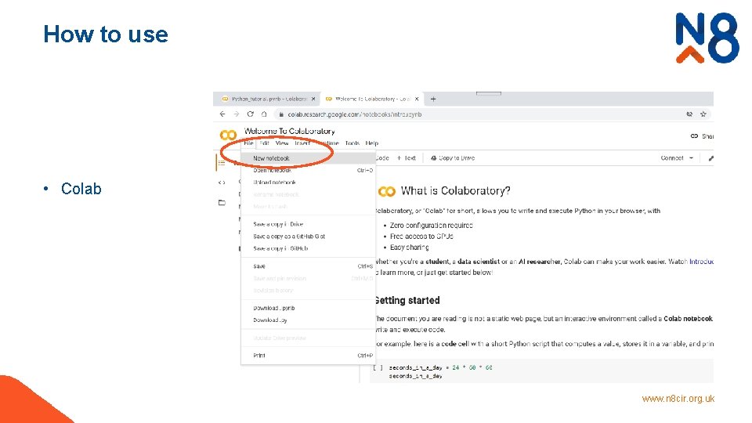This screenshot has height=423, width=752.
Task: Click the What is Colaboratory? heading
Action: 456,191
